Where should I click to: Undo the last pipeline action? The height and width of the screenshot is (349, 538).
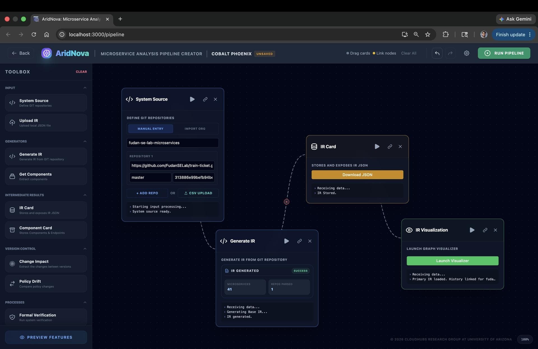tap(437, 53)
